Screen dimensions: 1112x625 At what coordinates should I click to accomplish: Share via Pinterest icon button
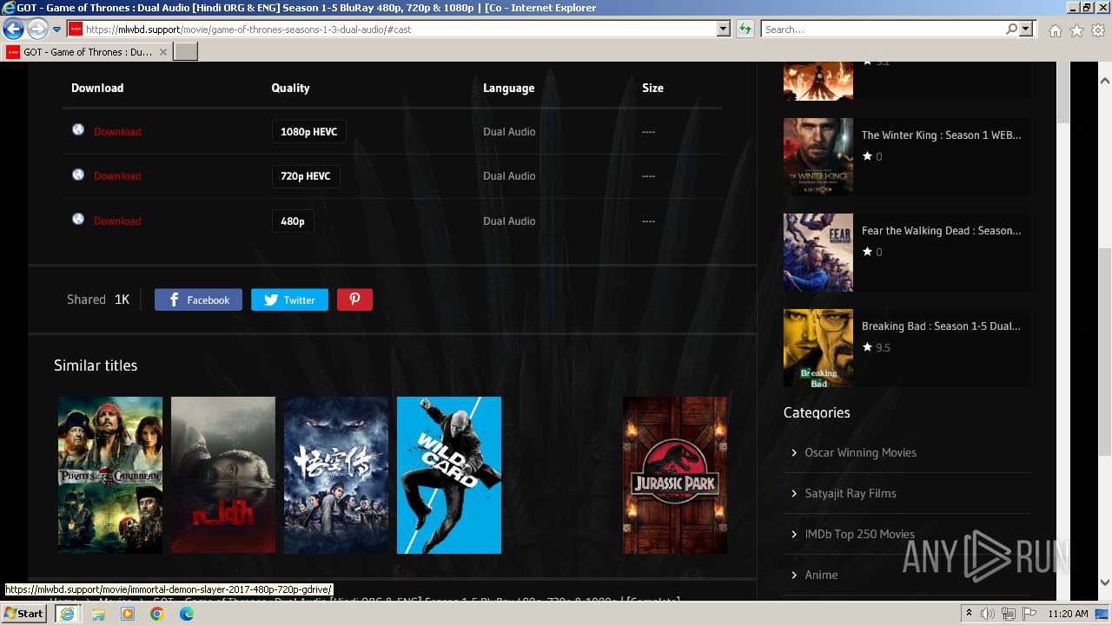pos(354,299)
